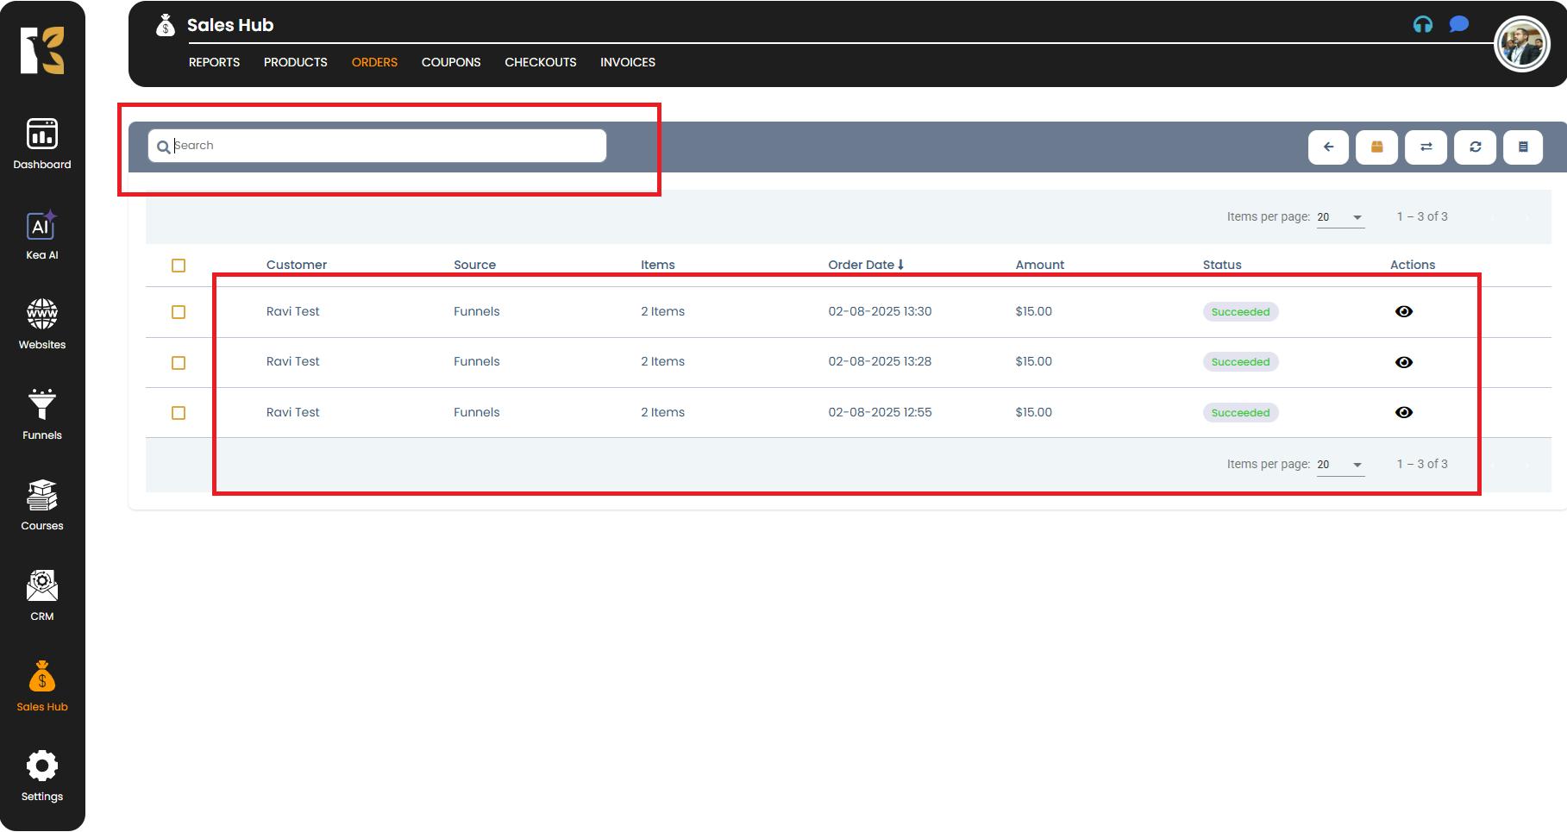View the 13:28 order with eye icon
Screen dimensions: 1567x832
click(1403, 362)
